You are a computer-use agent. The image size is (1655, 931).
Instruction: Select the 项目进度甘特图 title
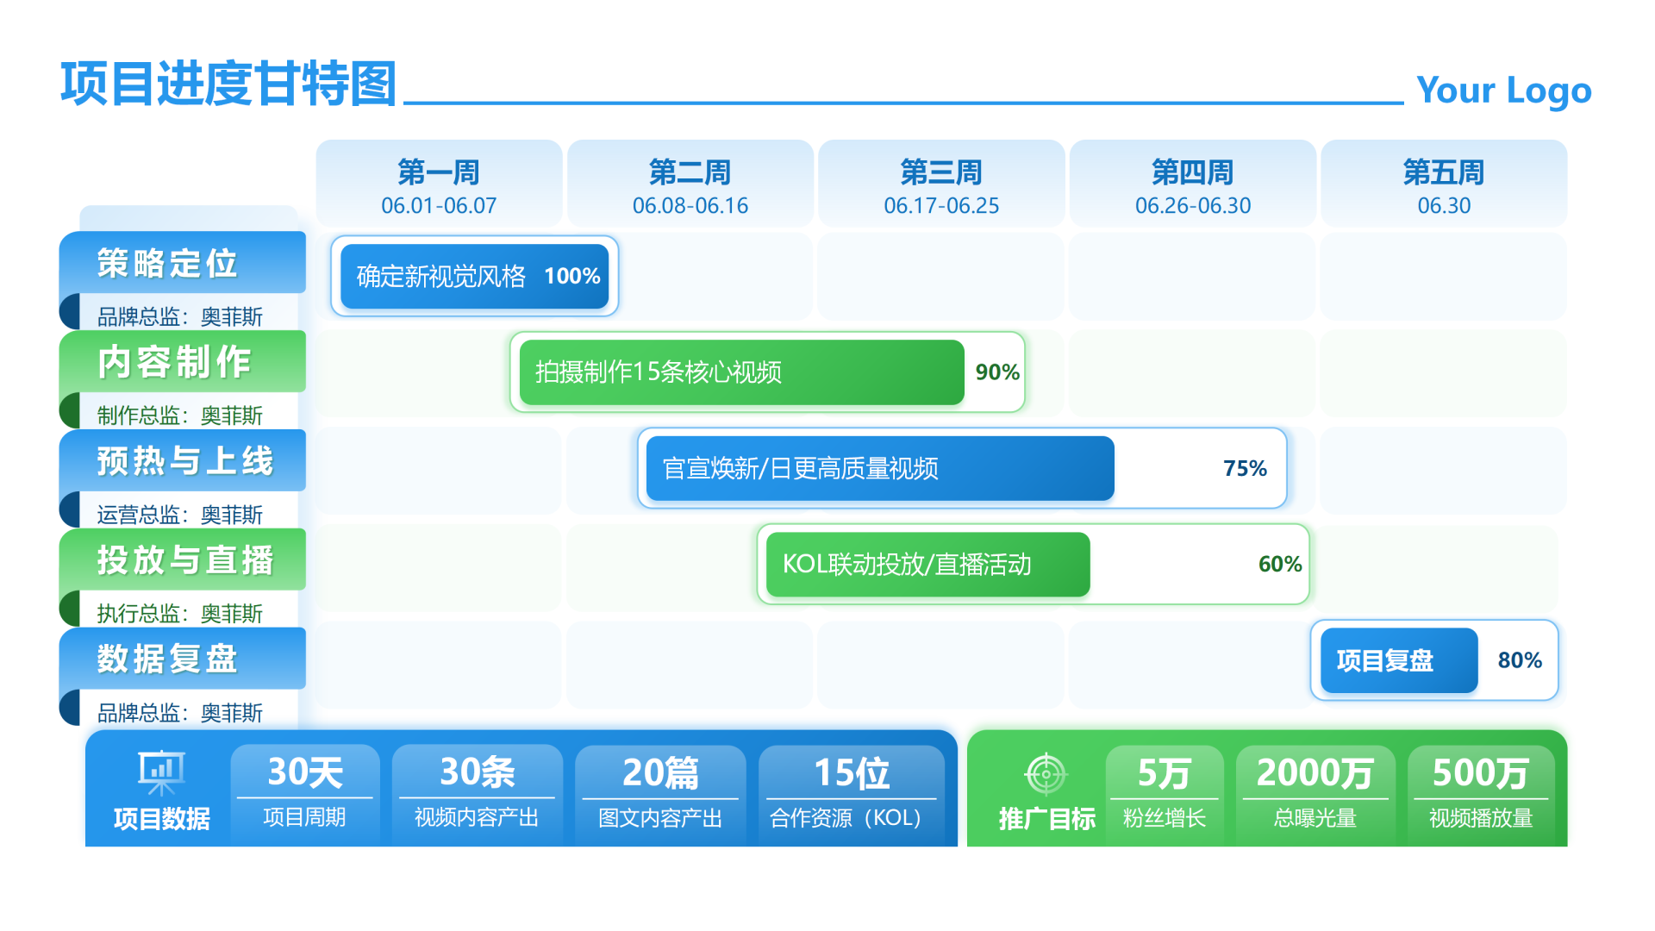tap(228, 84)
